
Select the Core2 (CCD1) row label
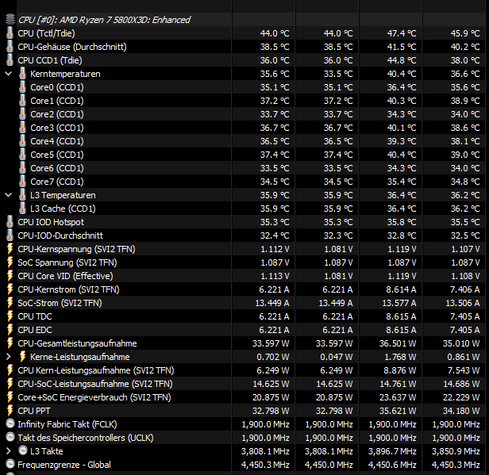[57, 114]
